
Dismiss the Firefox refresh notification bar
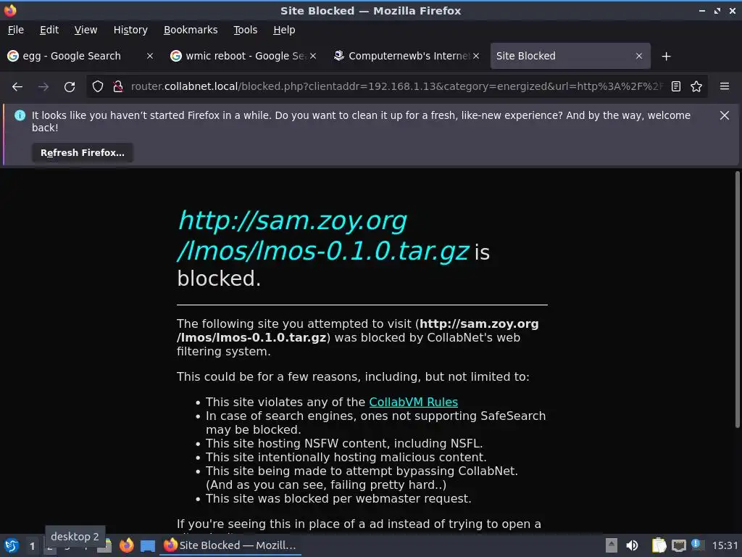(x=725, y=115)
